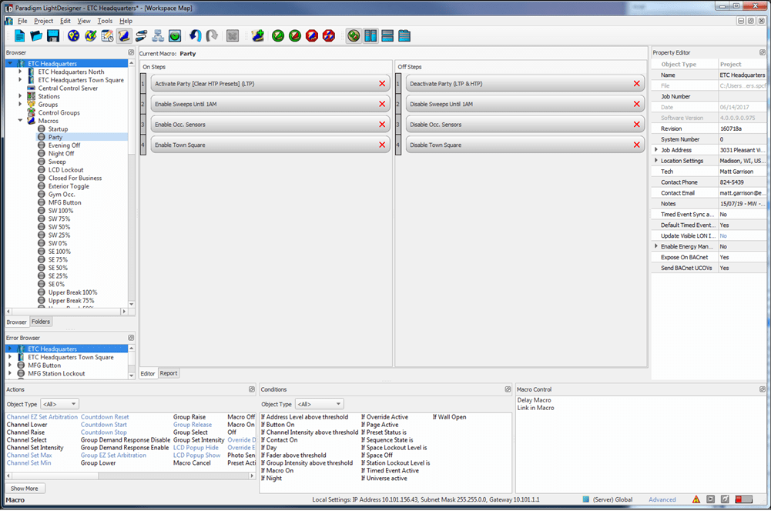Click the Undo arrow icon

pos(195,35)
